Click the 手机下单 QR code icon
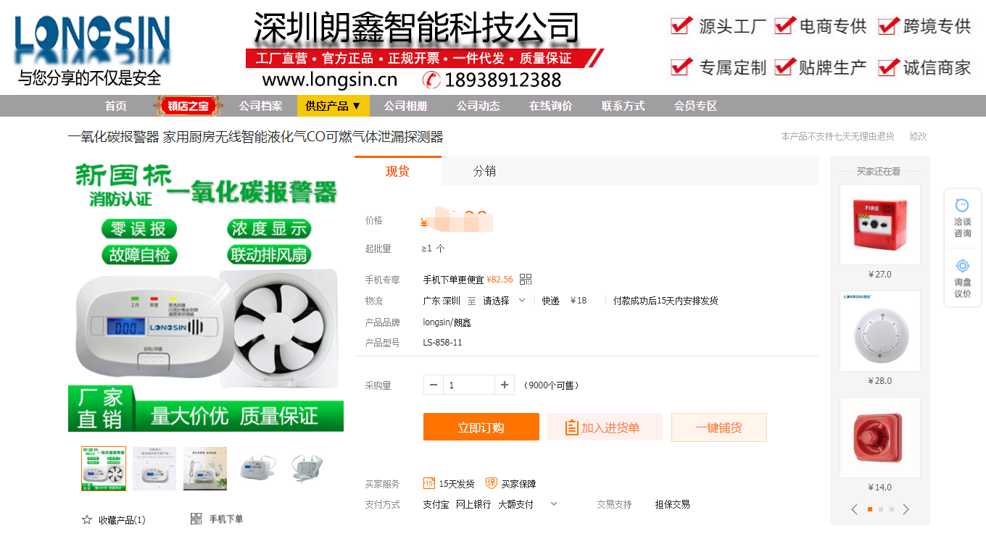Image resolution: width=986 pixels, height=560 pixels. [x=196, y=519]
